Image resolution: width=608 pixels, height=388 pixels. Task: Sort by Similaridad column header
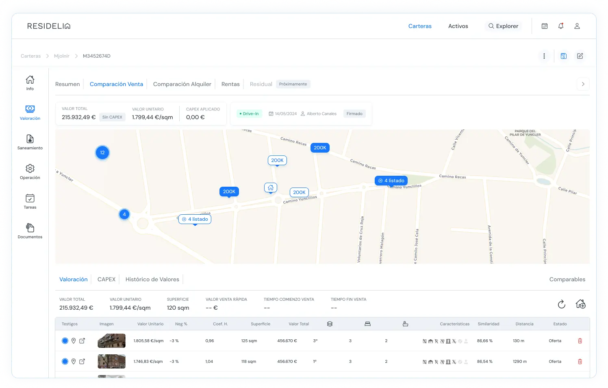point(489,324)
